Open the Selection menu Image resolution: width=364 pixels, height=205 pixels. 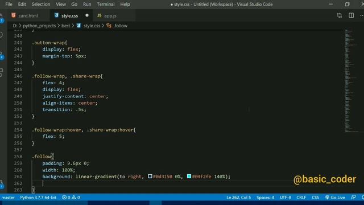pos(40,4)
